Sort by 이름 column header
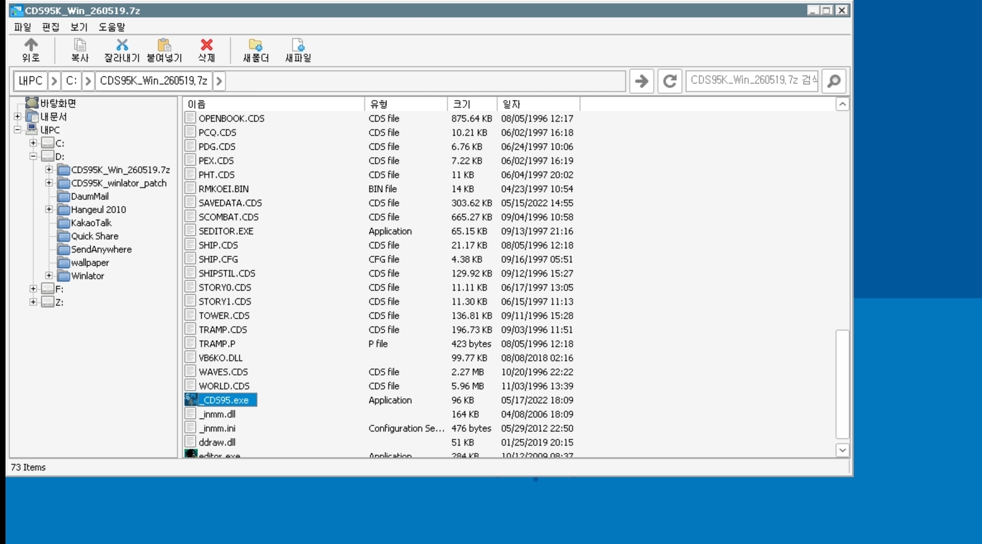 273,104
